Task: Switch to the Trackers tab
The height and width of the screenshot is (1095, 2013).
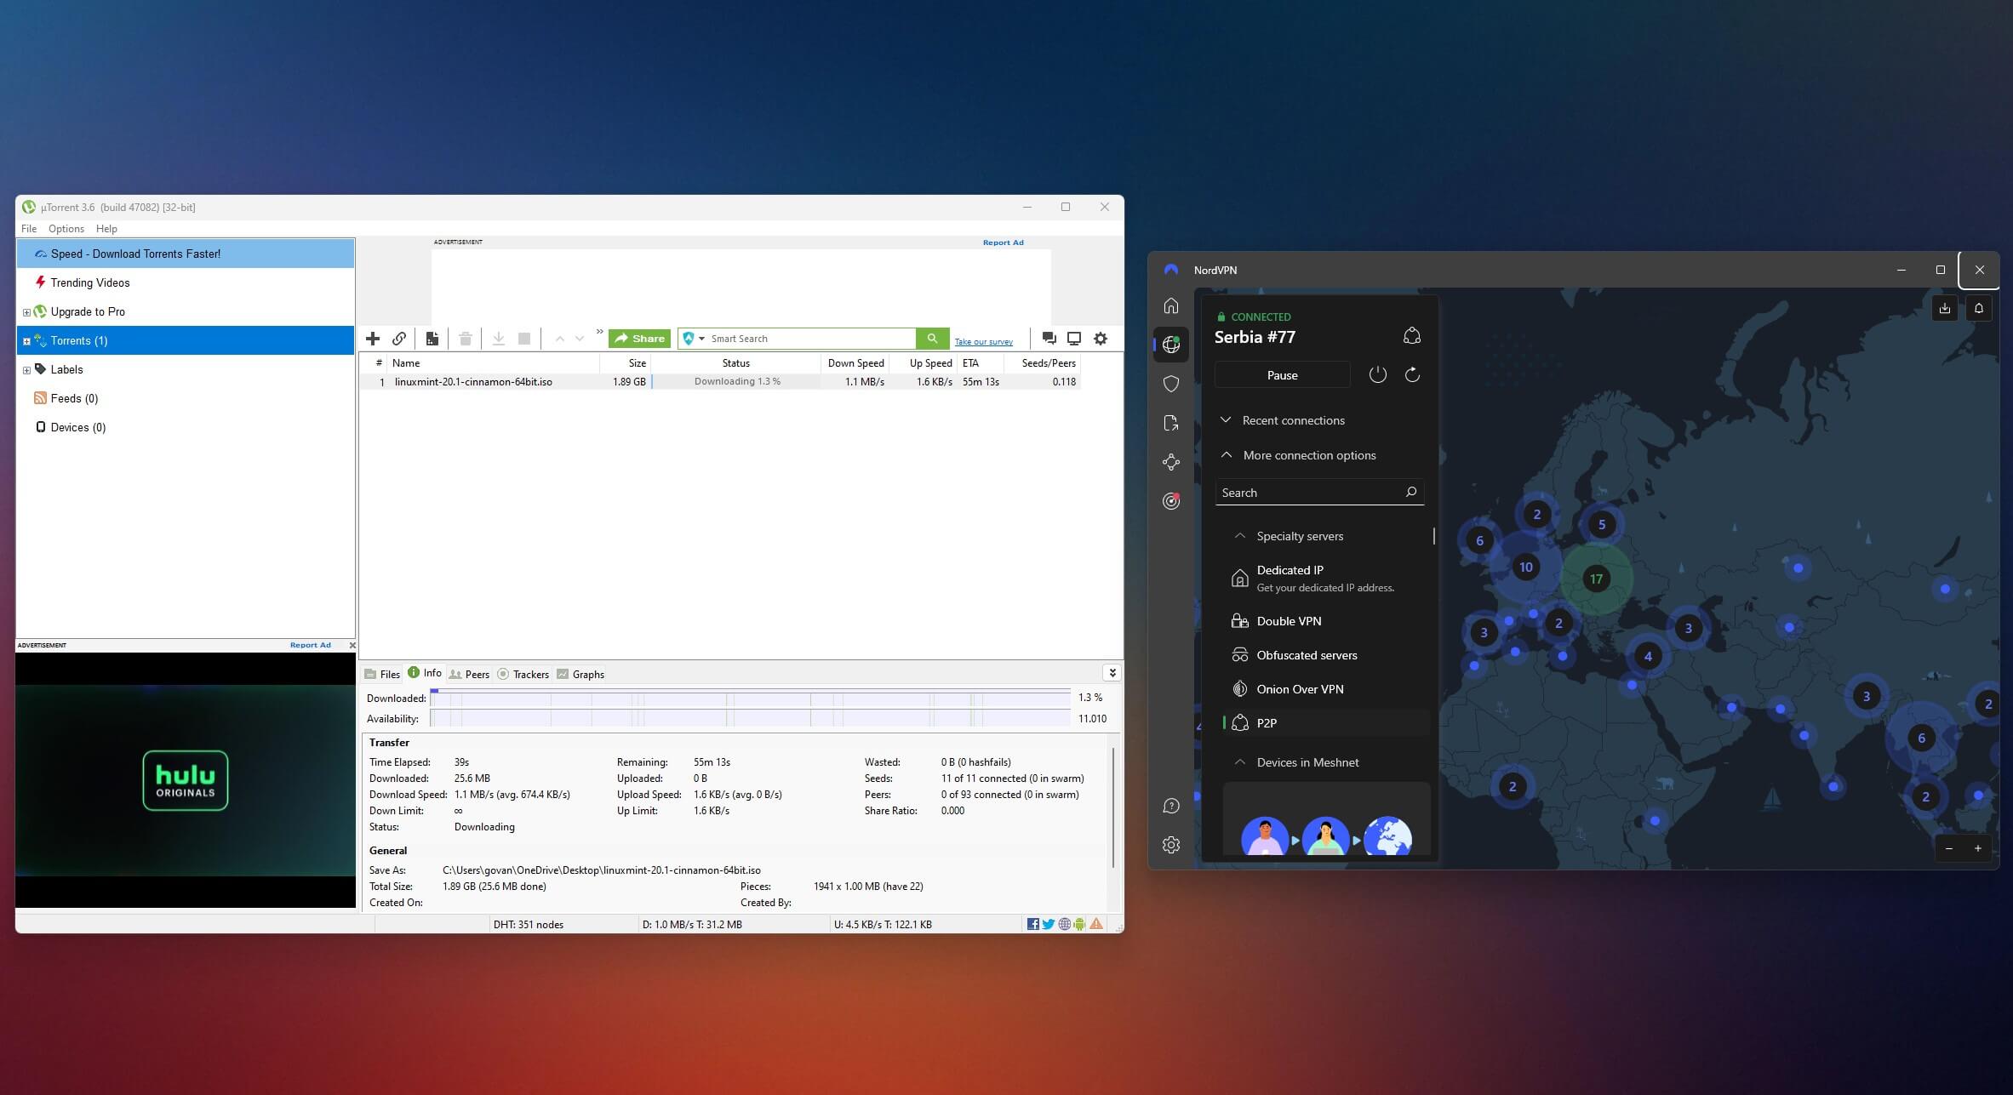Action: point(523,674)
